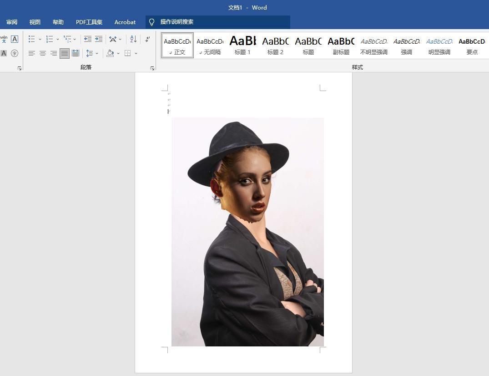Click the character border A icon
The image size is (489, 376).
click(x=15, y=39)
